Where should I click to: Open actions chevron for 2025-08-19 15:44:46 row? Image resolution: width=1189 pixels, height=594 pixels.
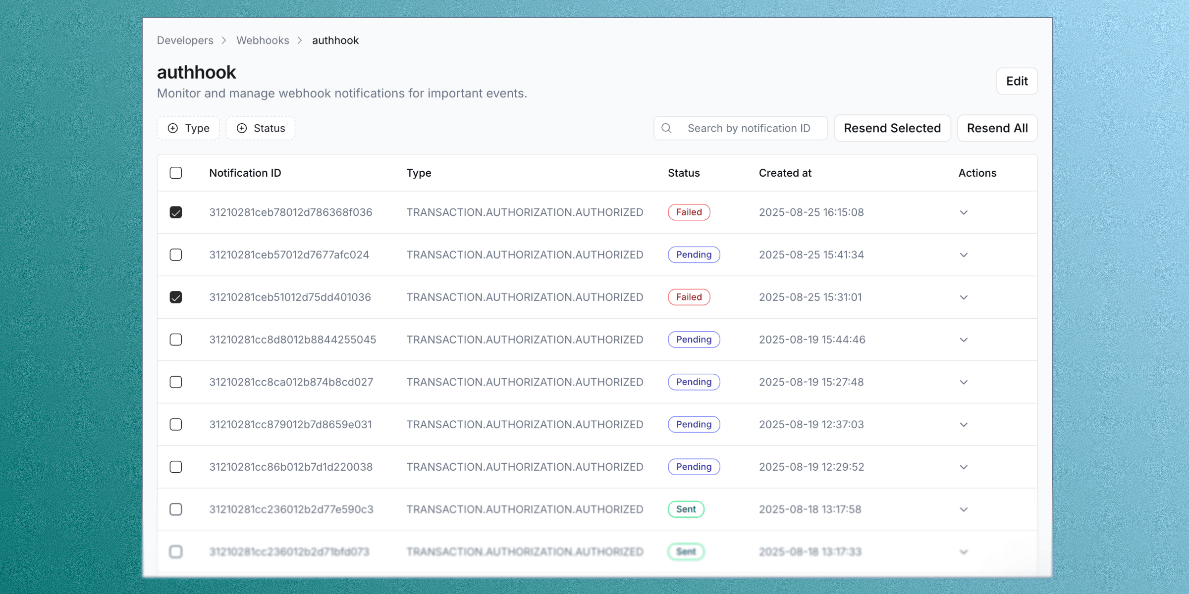pos(964,340)
